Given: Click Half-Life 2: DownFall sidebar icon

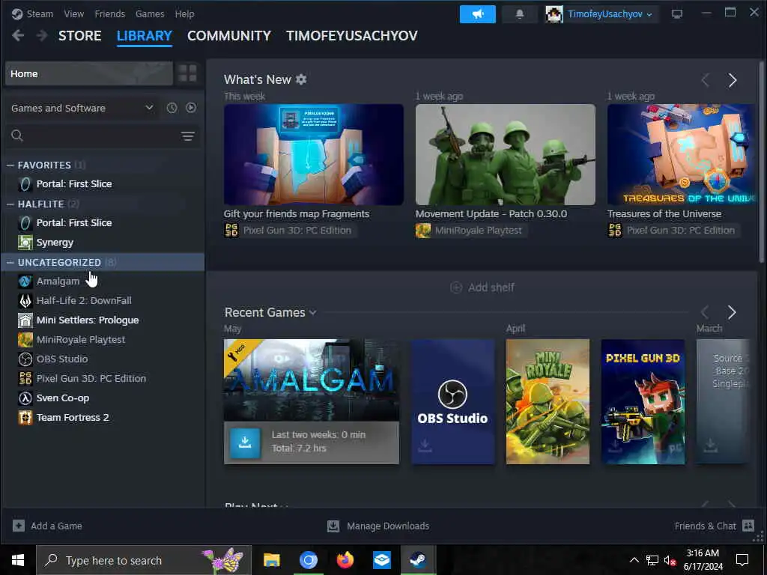Looking at the screenshot, I should [x=25, y=301].
